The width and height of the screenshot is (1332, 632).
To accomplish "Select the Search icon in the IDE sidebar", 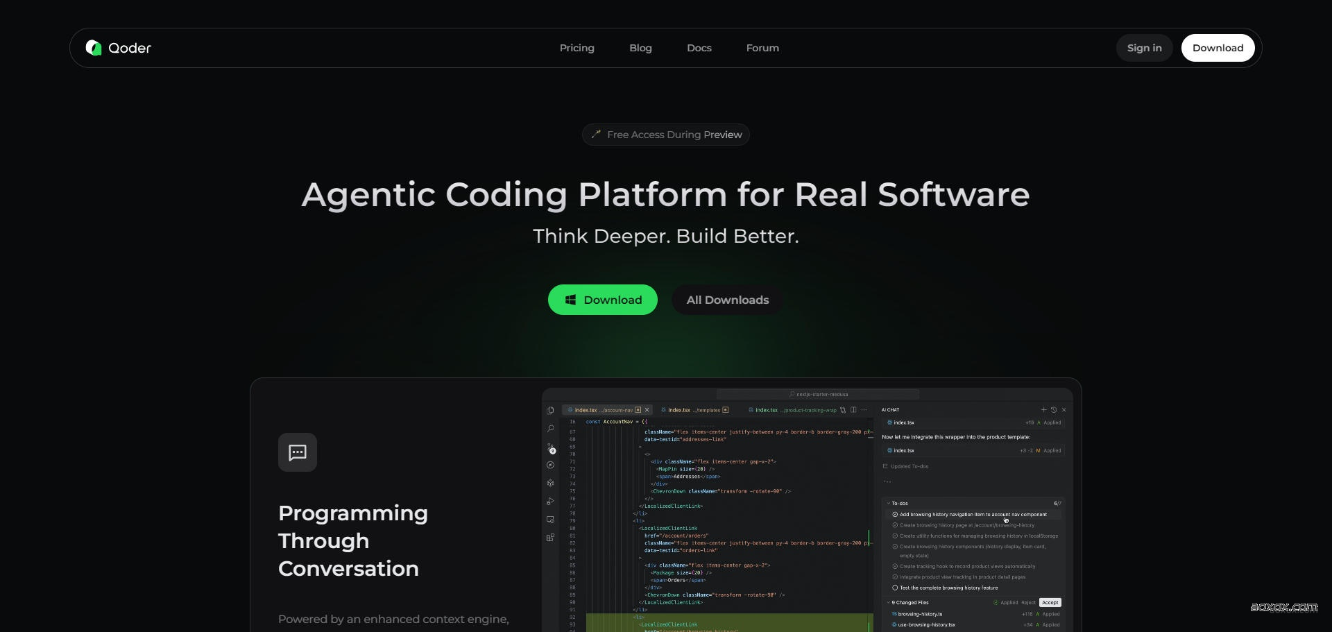I will 550,428.
